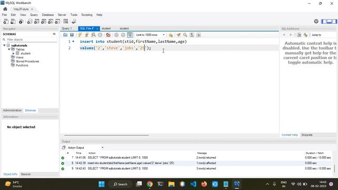Open the workbench settings gear icon

(x=316, y=21)
